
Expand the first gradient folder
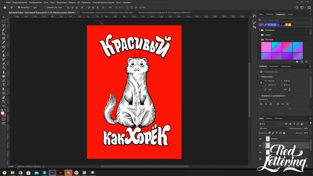pyautogui.click(x=260, y=30)
